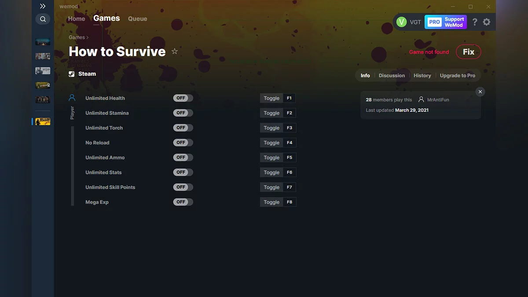Screen dimensions: 528x297
Task: Enable the Unlimited Ammo switch
Action: (x=183, y=158)
